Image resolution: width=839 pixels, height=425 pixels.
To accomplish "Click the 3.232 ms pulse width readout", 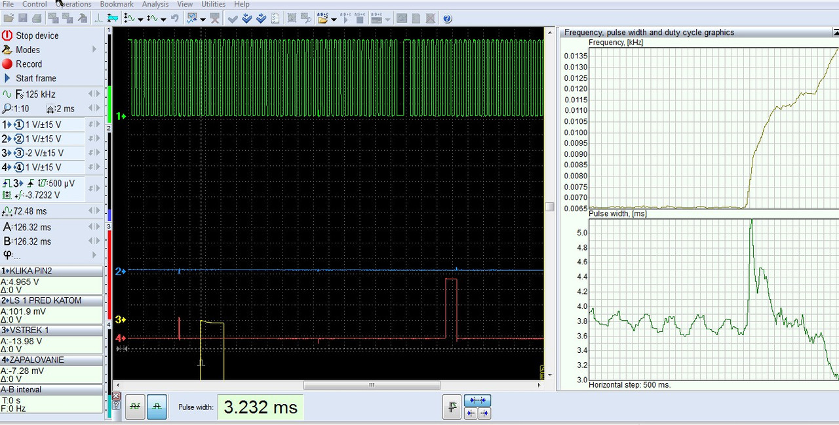I will pyautogui.click(x=260, y=407).
